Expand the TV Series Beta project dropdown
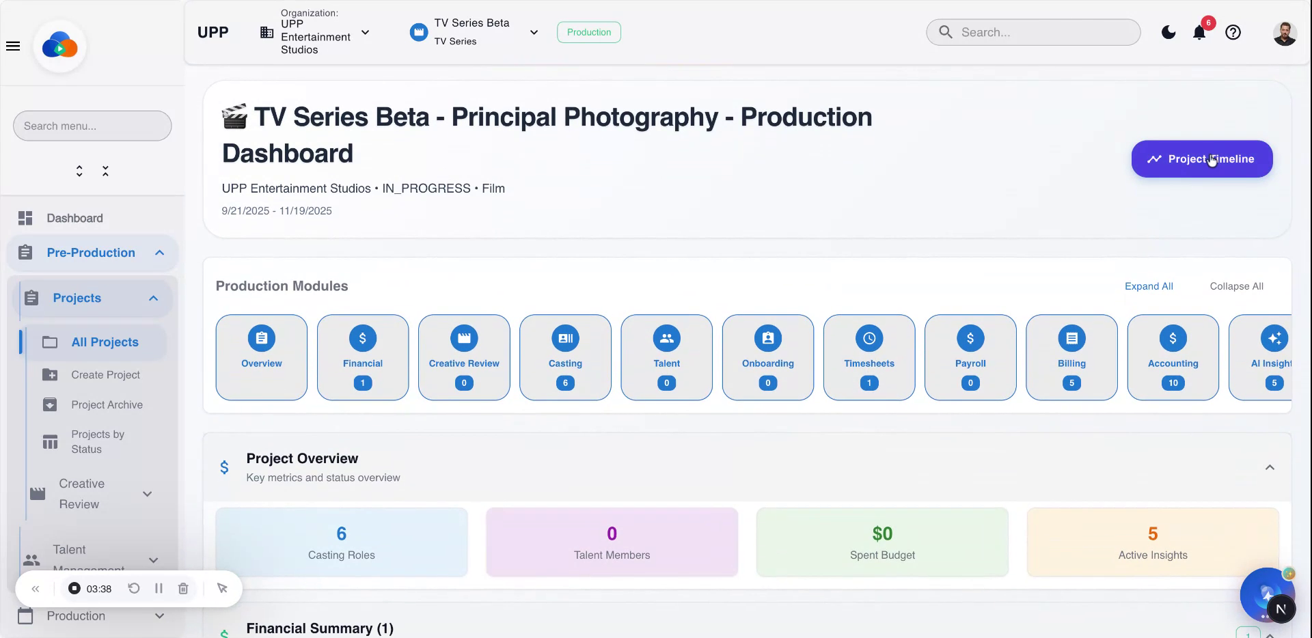Screen dimensions: 1312x638 click(534, 32)
